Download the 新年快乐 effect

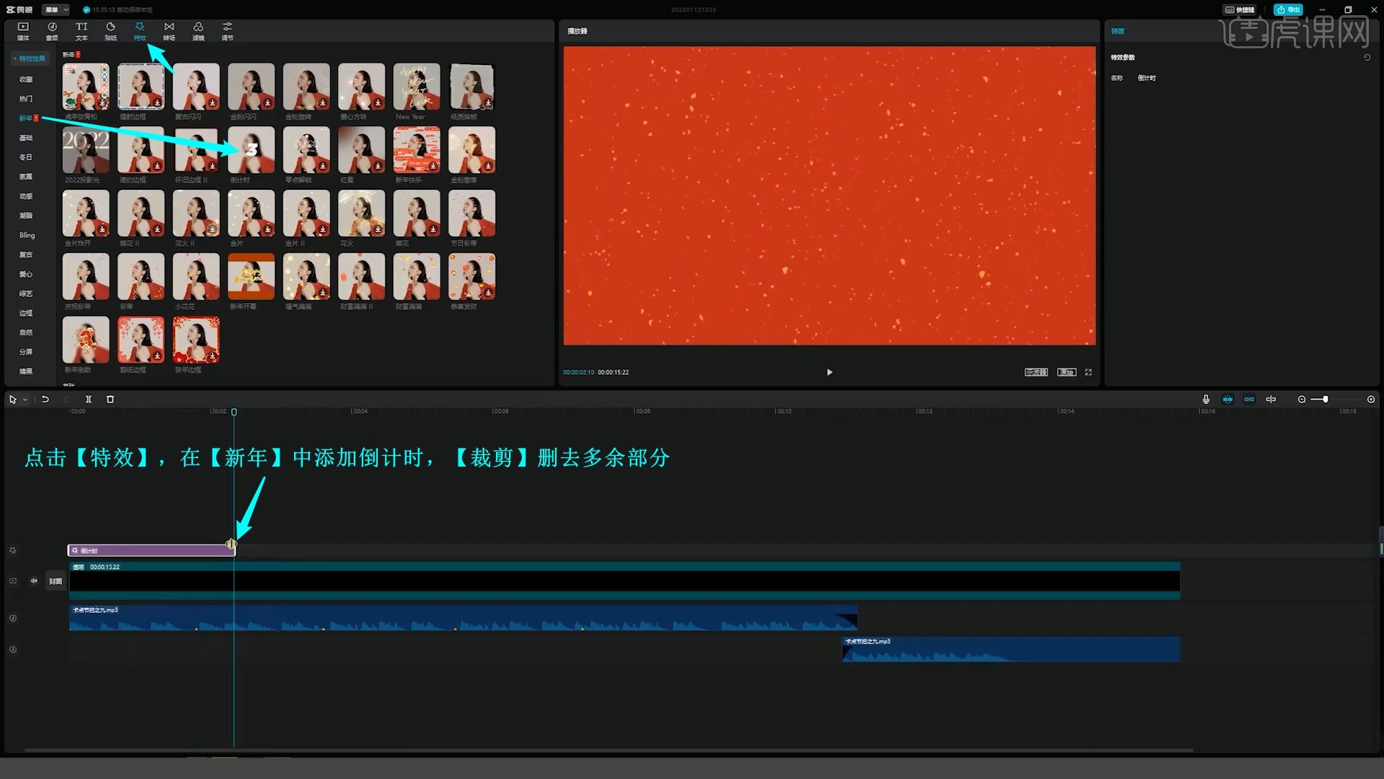click(x=433, y=167)
